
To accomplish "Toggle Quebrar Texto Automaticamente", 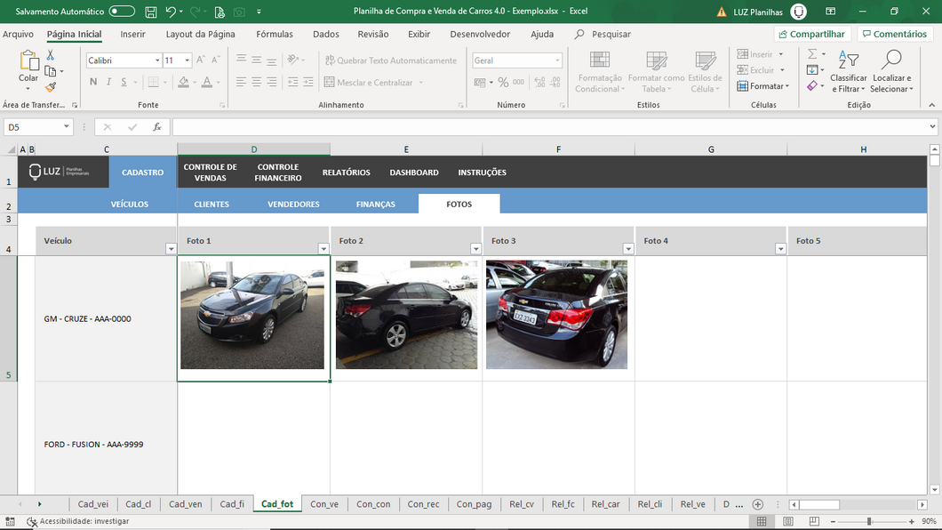I will (390, 60).
